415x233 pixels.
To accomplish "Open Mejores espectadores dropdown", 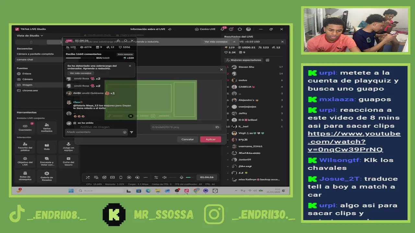I will (x=243, y=60).
